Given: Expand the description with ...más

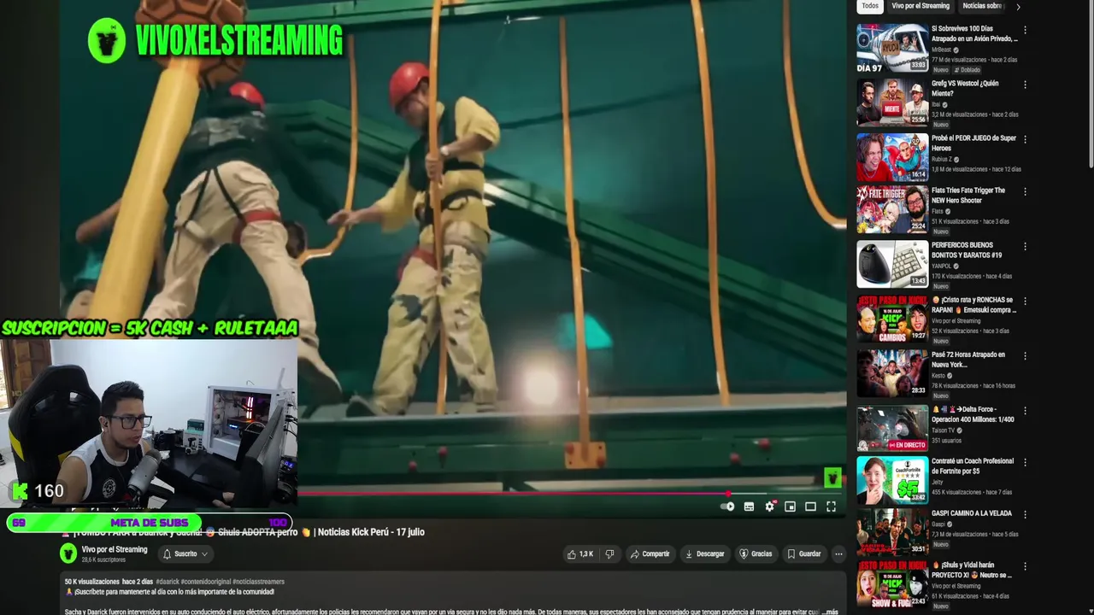Looking at the screenshot, I should point(831,612).
